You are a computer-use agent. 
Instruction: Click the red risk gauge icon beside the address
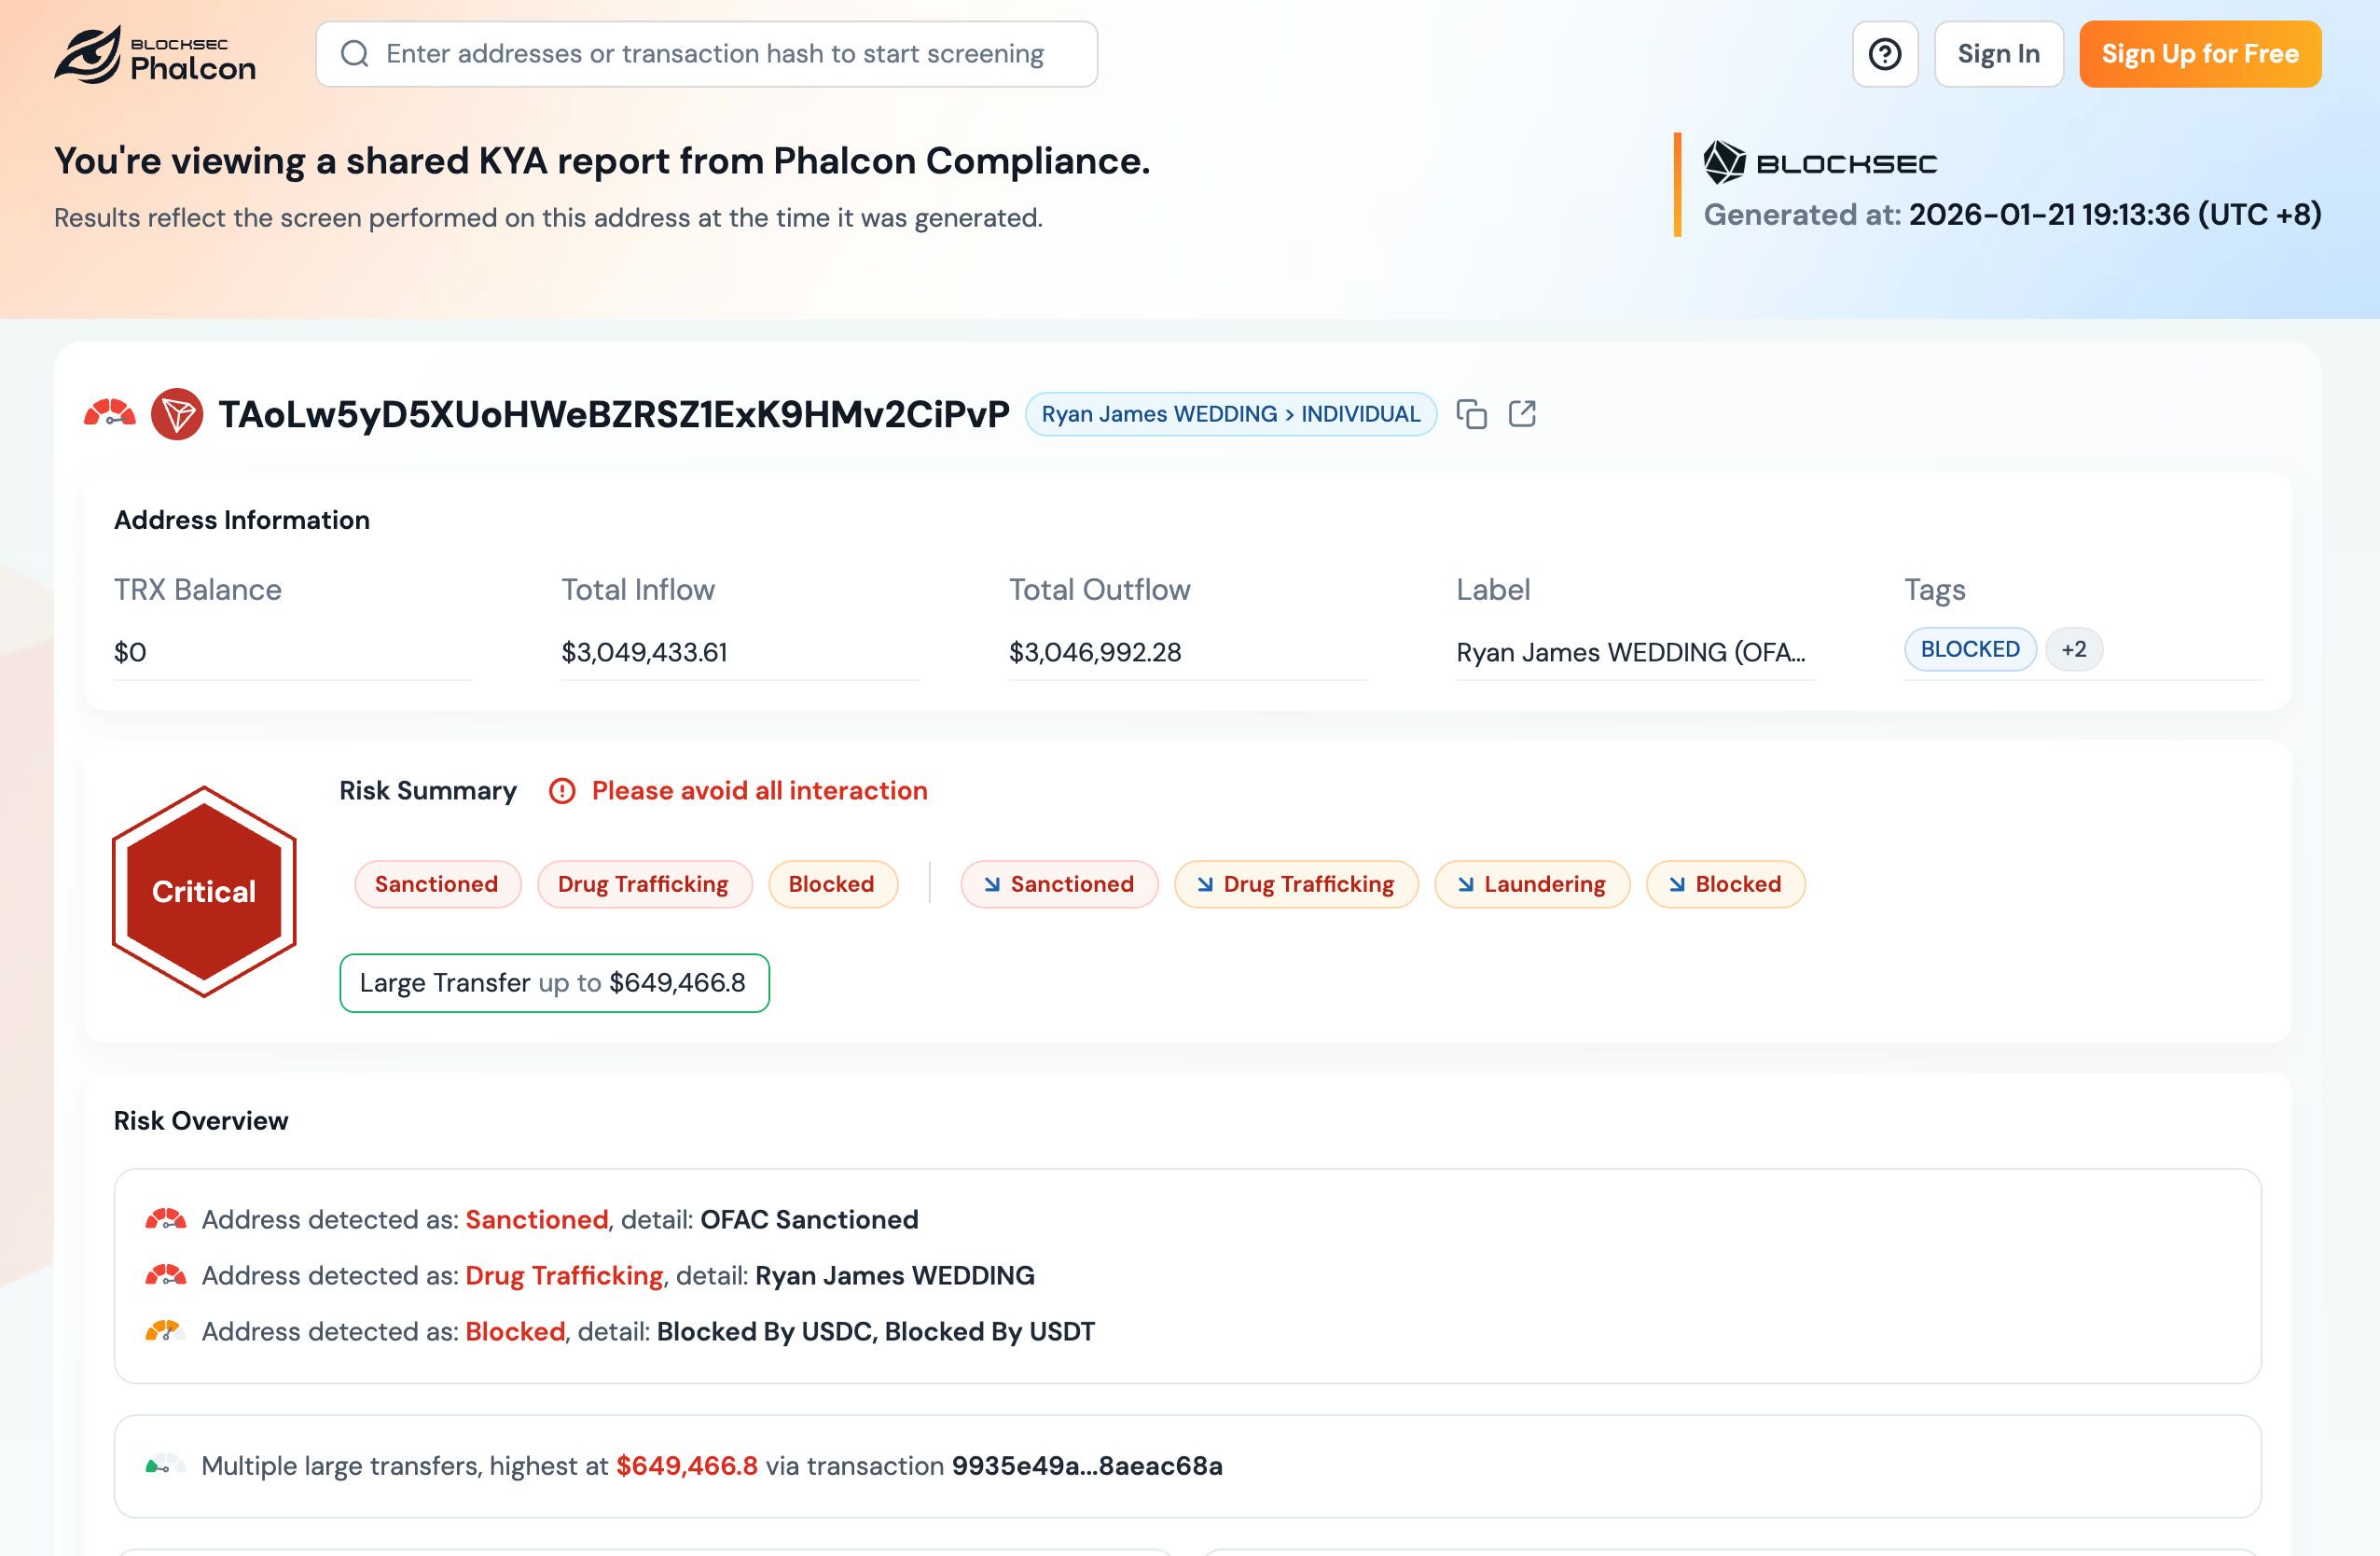click(x=110, y=414)
